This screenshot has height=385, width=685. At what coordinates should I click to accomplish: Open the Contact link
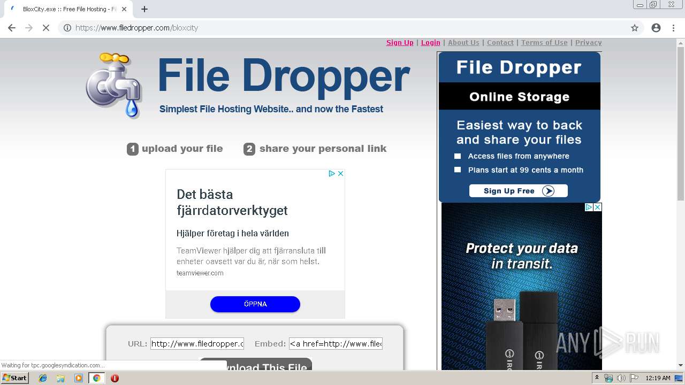point(500,43)
